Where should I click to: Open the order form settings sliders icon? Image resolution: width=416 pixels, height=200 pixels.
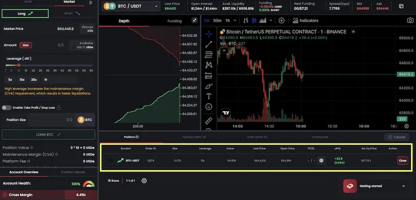91,3
